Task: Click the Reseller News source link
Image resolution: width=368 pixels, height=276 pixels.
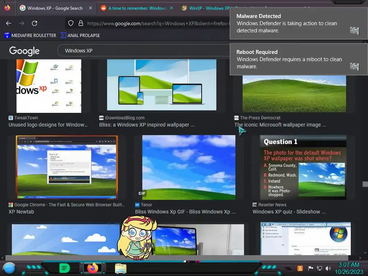Action: [270, 204]
